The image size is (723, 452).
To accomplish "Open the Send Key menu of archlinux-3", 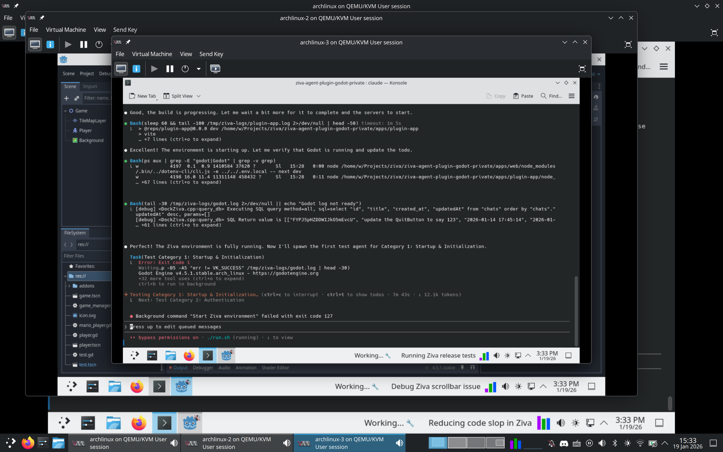I will pyautogui.click(x=211, y=54).
